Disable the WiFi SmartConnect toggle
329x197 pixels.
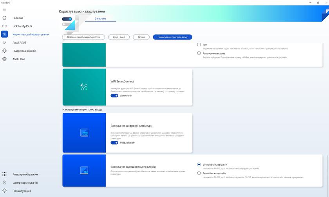pos(114,96)
